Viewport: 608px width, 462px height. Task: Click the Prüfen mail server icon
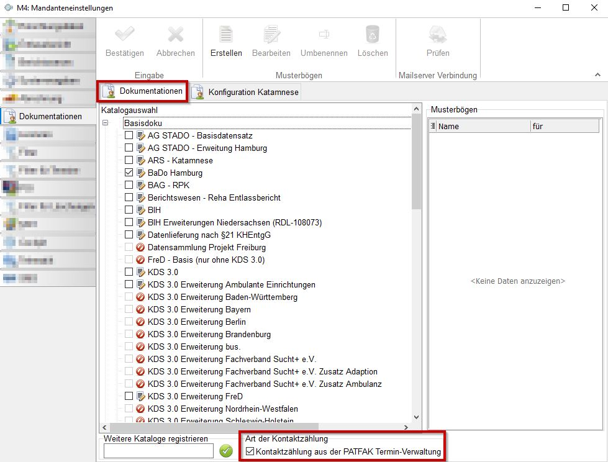[438, 35]
